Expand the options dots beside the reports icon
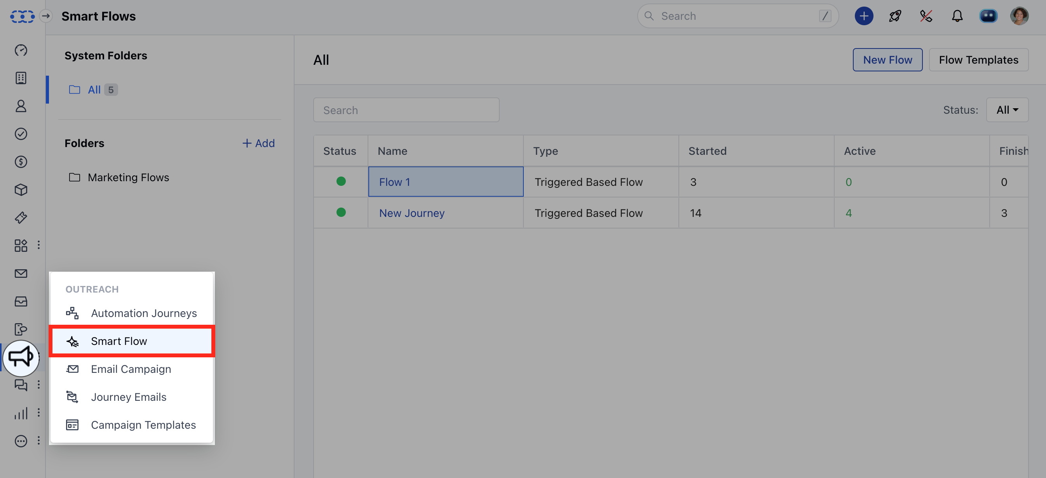 (38, 412)
